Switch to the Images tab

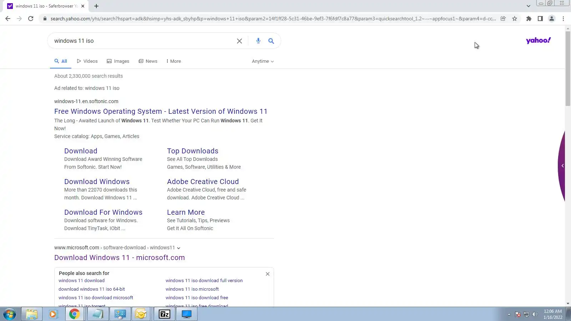(118, 61)
